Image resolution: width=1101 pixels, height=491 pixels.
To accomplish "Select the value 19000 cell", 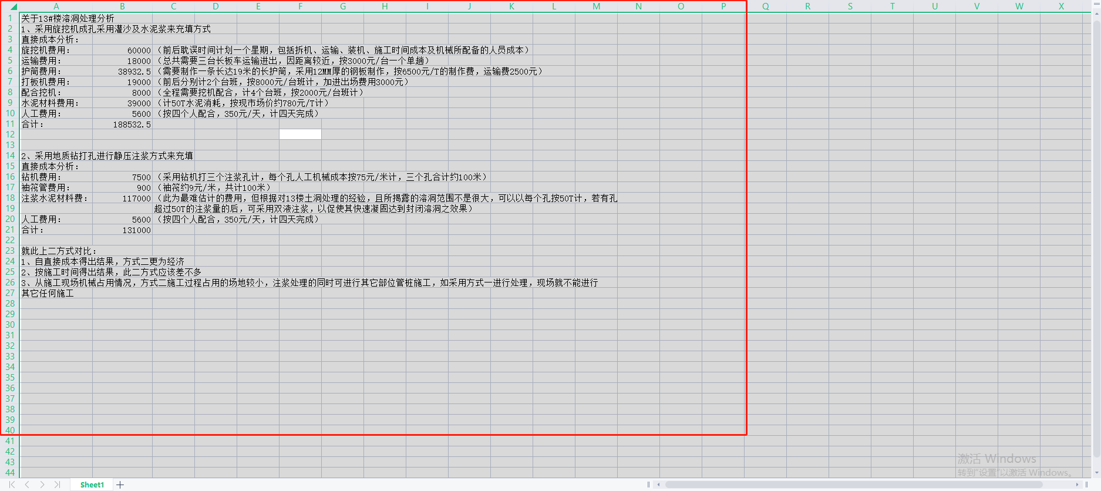I will [x=122, y=82].
